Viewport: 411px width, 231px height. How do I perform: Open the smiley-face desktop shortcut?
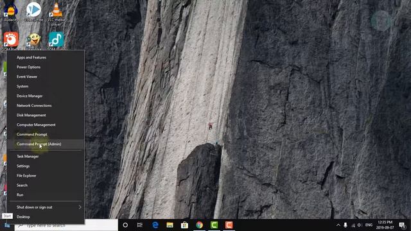(x=33, y=41)
